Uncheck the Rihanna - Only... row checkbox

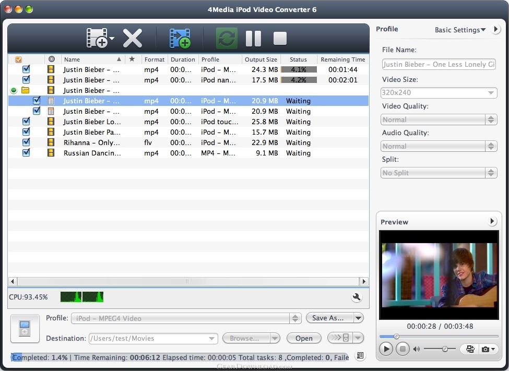(26, 142)
